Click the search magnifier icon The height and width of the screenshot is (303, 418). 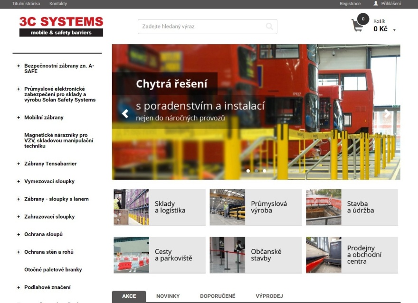coord(269,26)
